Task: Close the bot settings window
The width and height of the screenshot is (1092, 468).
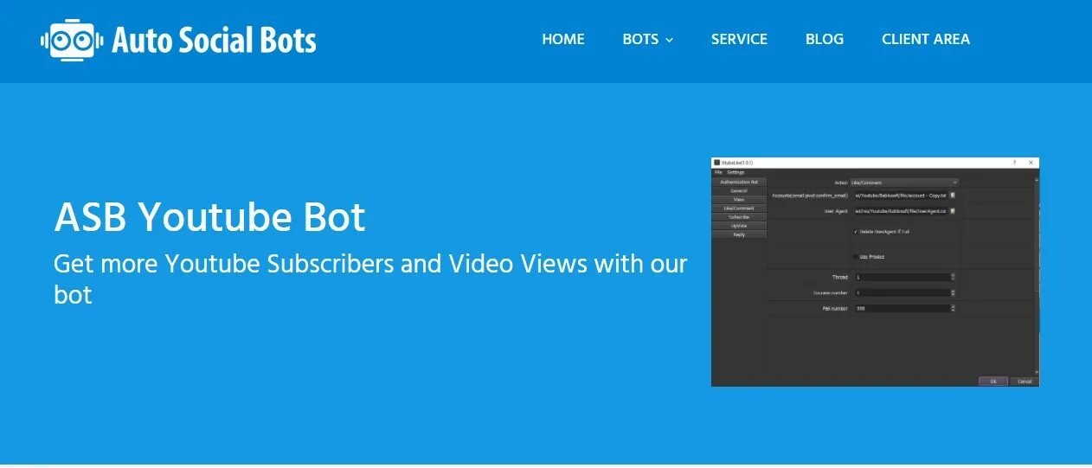Action: 1031,163
